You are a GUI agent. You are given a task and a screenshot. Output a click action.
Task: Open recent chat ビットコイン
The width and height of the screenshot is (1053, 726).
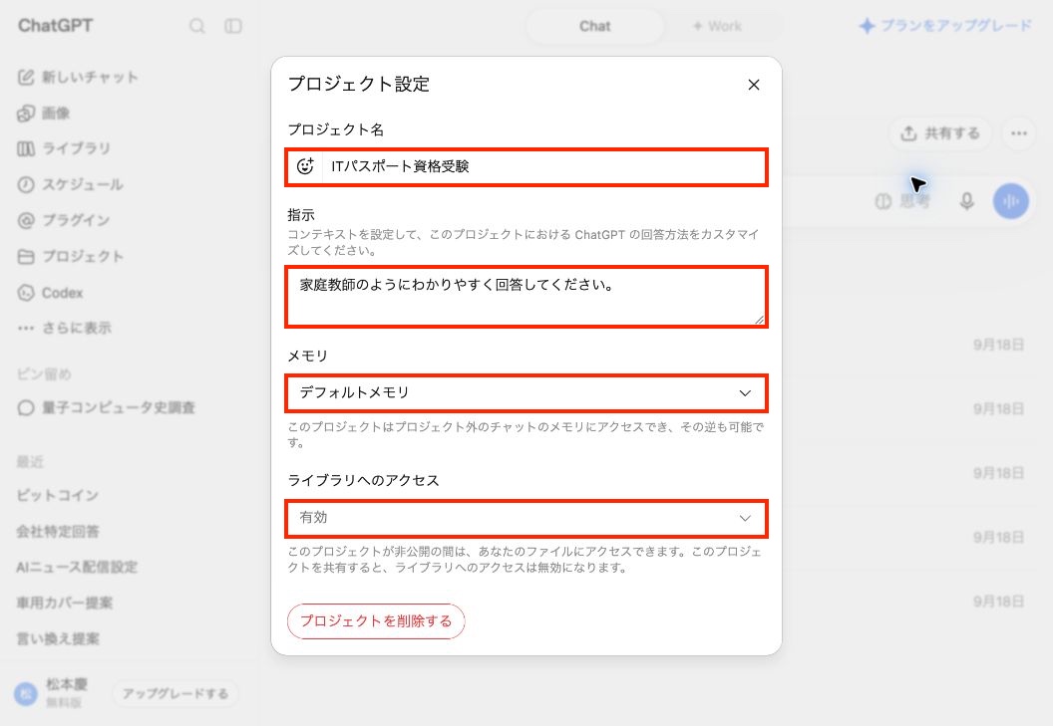[x=58, y=496]
